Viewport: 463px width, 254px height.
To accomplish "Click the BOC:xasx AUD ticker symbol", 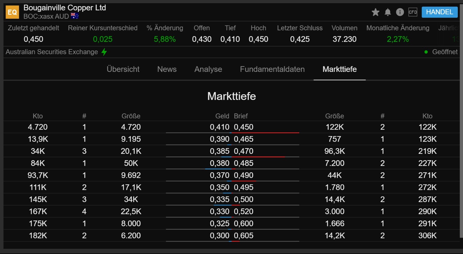I will tap(46, 16).
